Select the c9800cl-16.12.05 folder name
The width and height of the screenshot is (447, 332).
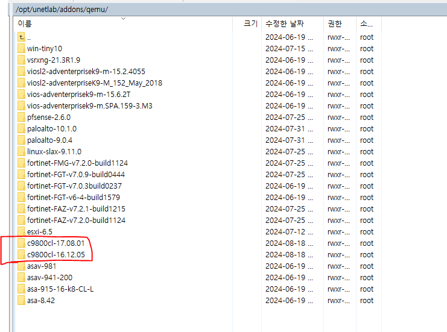tap(56, 254)
